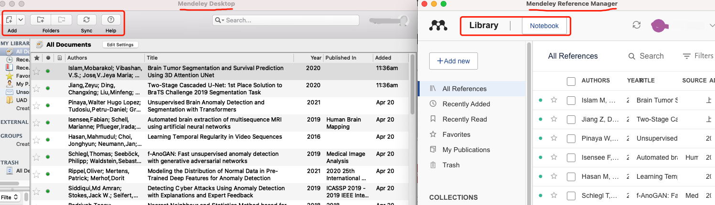This screenshot has height=205, width=715.
Task: Toggle unread dot for f-AnoGAN paper in Desktop
Action: [48, 157]
